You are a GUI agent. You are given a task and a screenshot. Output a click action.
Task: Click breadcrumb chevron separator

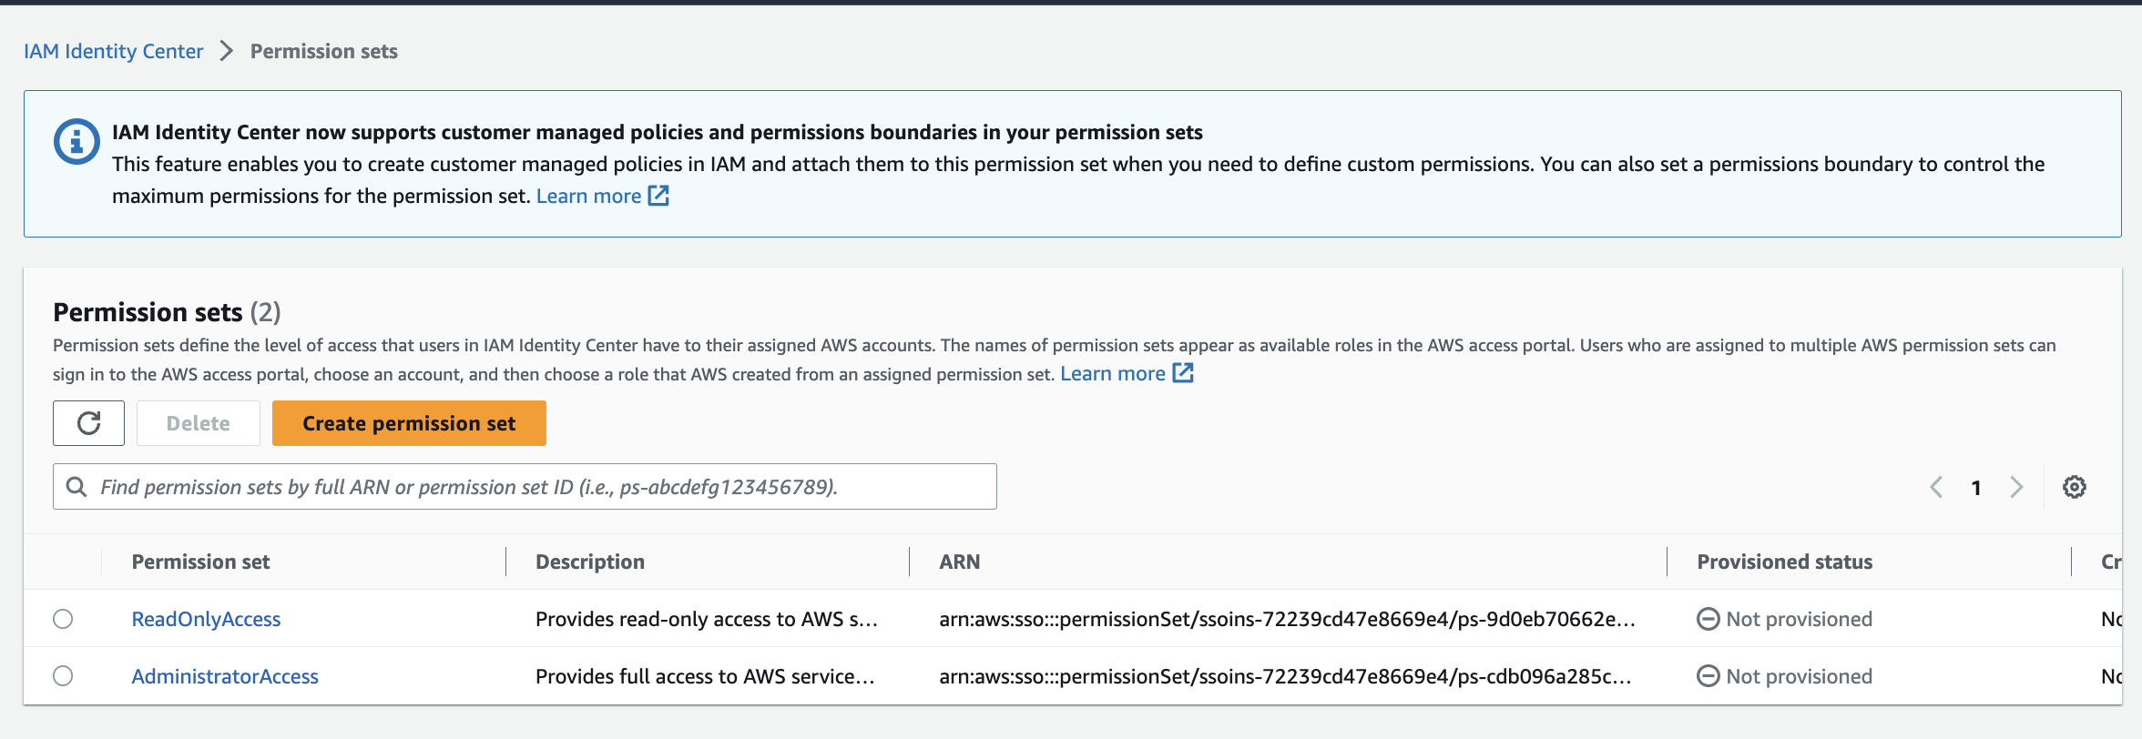pos(227,51)
